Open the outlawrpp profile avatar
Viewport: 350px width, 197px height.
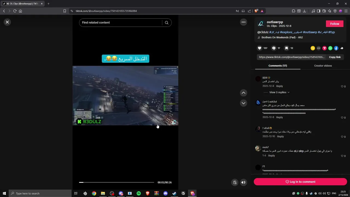tap(261, 24)
